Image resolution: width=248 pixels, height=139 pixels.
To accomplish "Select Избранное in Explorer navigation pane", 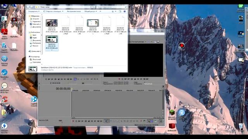I will 34,16.
